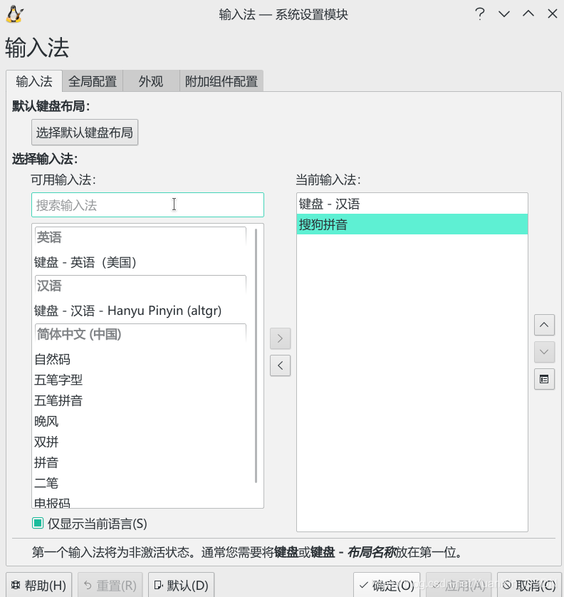Screen dimensions: 564x597
Task: Click the 取消(C) button
Action: point(530,585)
